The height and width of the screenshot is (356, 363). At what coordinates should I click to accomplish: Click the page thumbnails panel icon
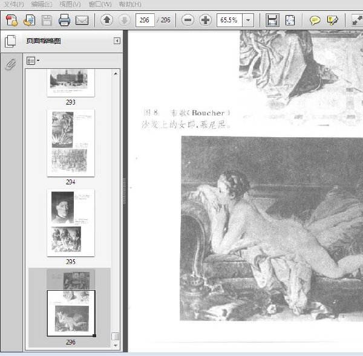click(10, 42)
